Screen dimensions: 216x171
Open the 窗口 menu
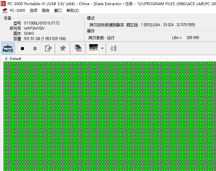pyautogui.click(x=58, y=11)
